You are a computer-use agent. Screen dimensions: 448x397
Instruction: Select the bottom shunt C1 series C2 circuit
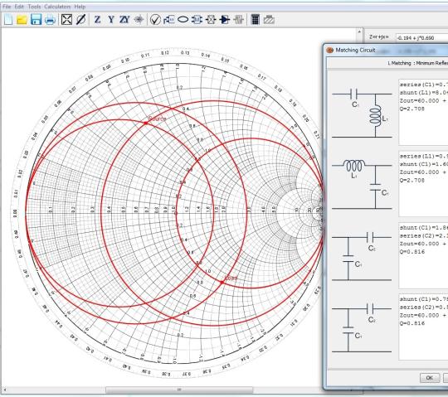tap(362, 328)
